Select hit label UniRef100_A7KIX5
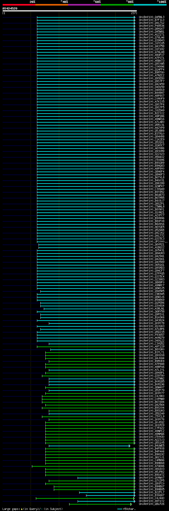The width and height of the screenshot is (169, 511). click(x=152, y=102)
